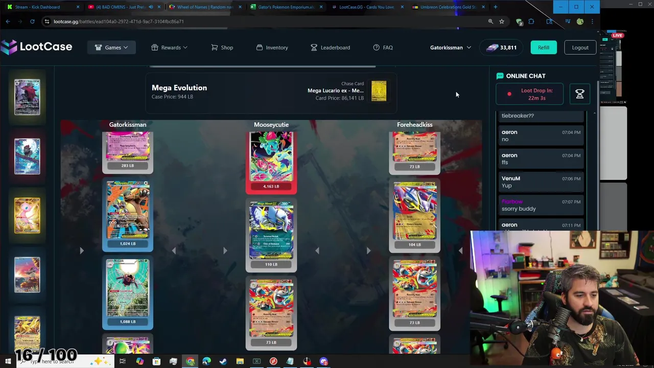Screen dimensions: 654x368
Task: Bookmark this page with star icon
Action: pos(502,21)
